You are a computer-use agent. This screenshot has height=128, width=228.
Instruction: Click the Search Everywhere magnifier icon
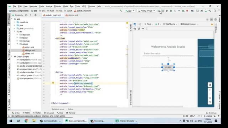tap(215, 11)
